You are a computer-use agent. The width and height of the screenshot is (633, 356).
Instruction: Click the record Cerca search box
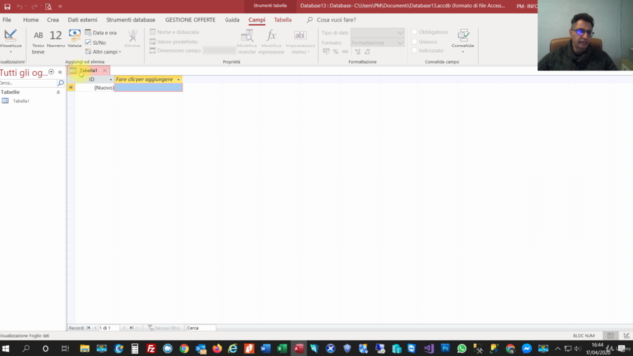[x=200, y=328]
